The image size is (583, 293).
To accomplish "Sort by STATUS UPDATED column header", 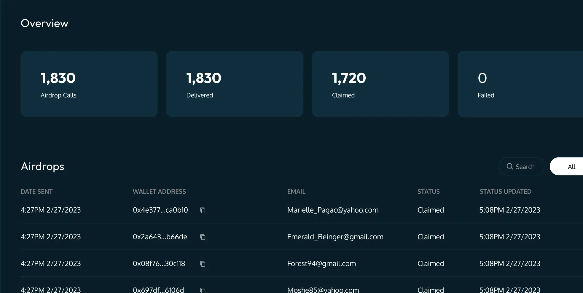I will (x=506, y=192).
